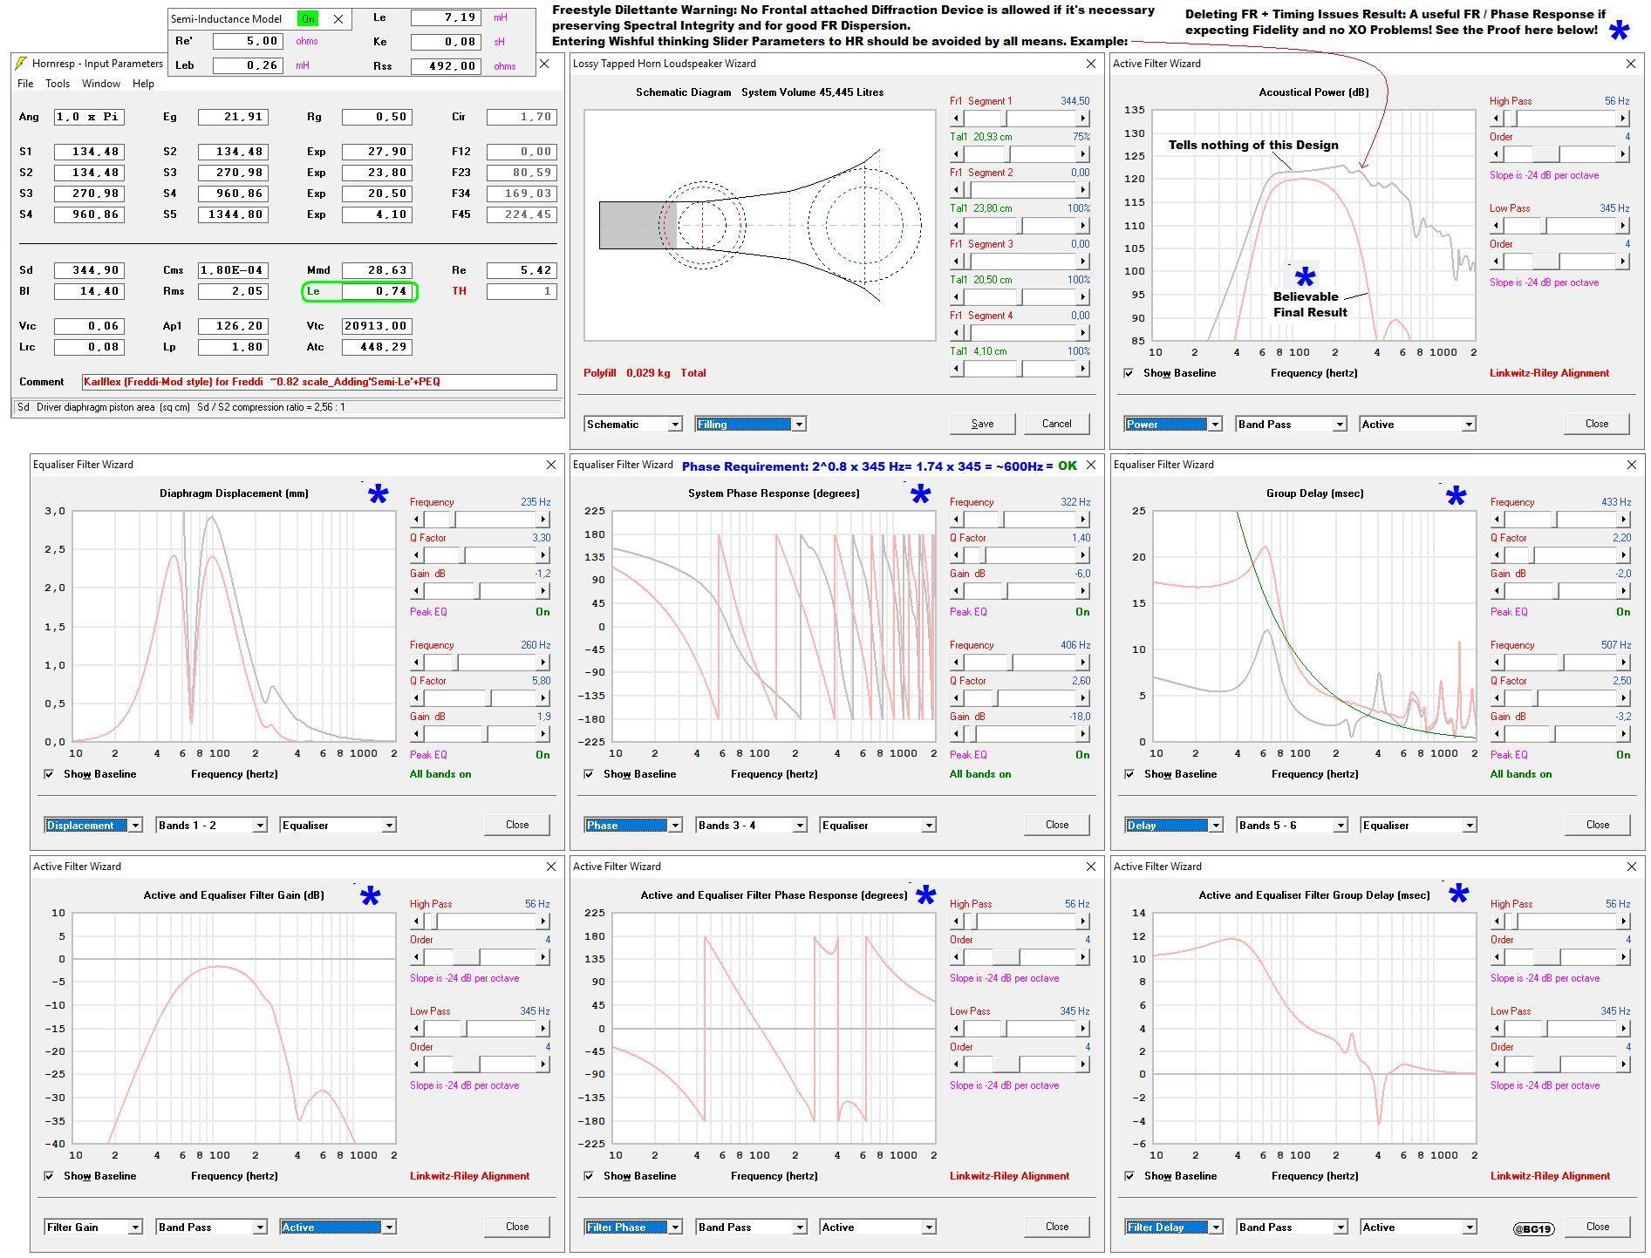Image resolution: width=1651 pixels, height=1258 pixels.
Task: Click right arrow of Frequency 235 Hz slider
Action: tap(542, 519)
